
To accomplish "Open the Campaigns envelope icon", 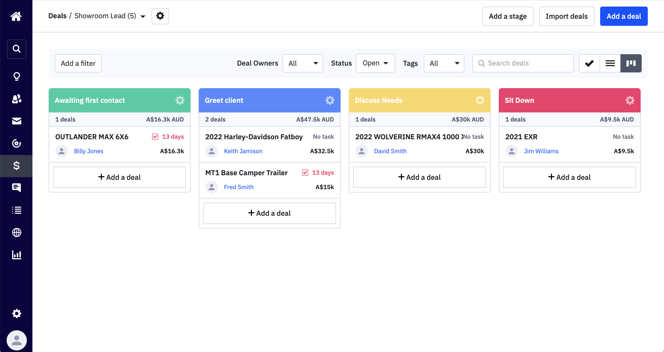I will point(16,121).
